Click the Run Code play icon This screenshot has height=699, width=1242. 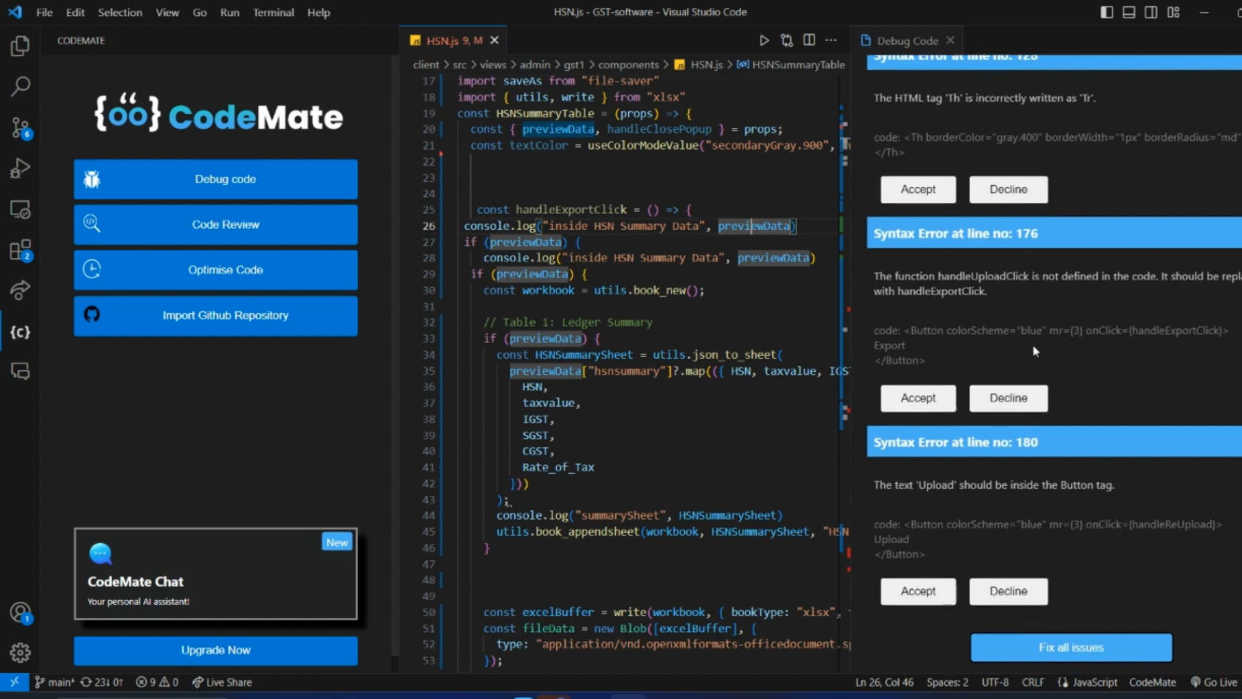[764, 40]
